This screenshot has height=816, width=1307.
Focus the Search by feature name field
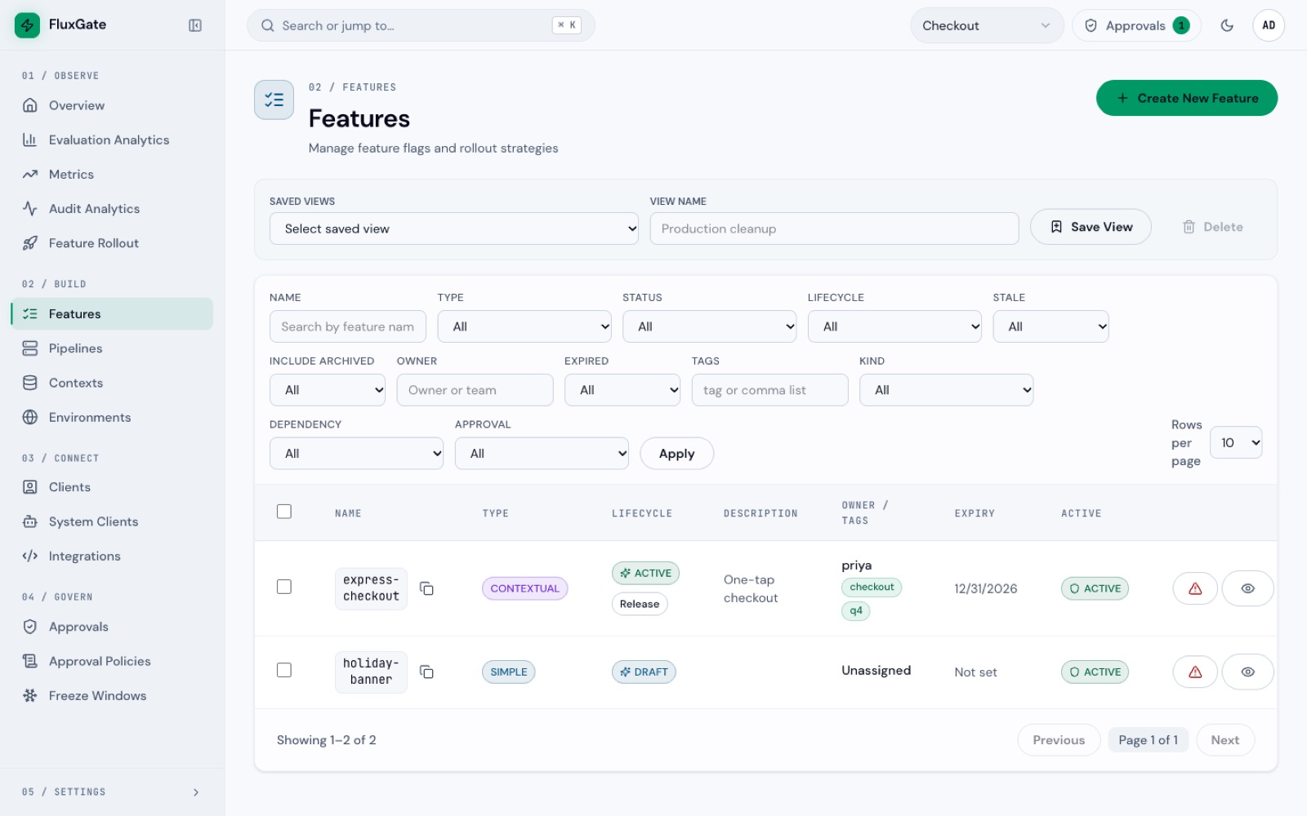(x=348, y=326)
